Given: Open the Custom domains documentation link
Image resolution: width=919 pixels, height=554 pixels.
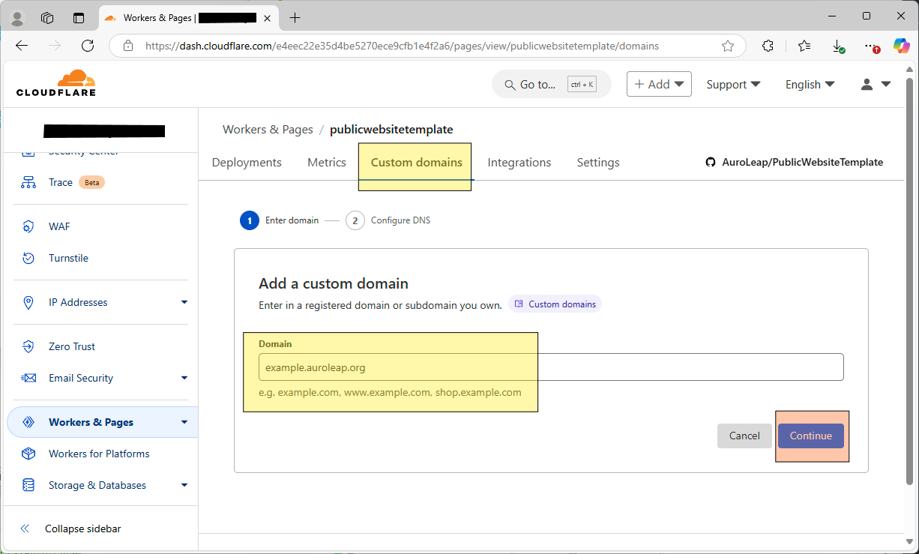Looking at the screenshot, I should click(x=555, y=304).
